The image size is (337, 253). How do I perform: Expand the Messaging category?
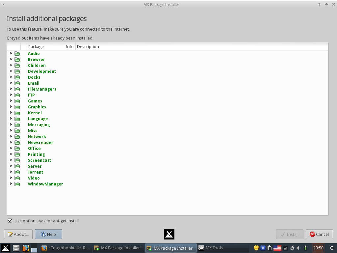coord(11,124)
